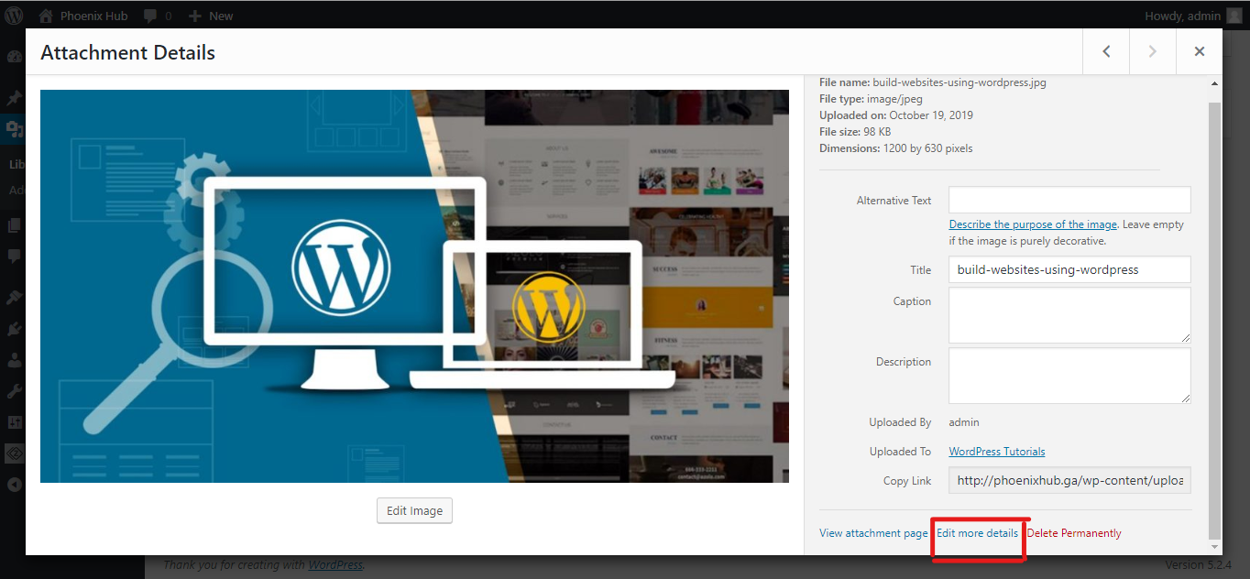
Task: Click the attachment preview image
Action: click(414, 286)
